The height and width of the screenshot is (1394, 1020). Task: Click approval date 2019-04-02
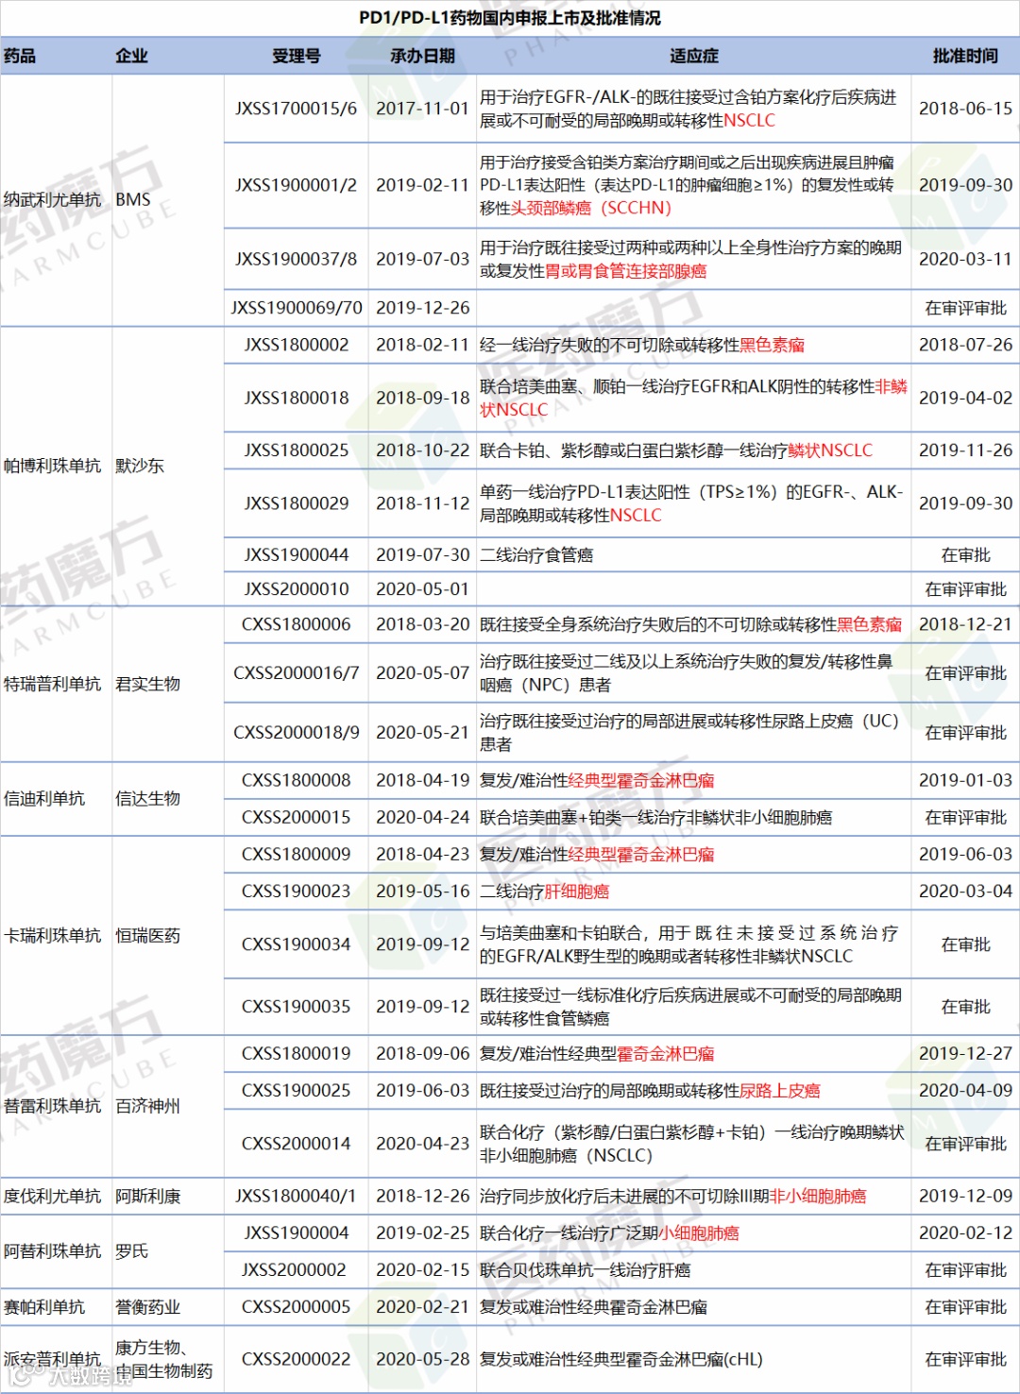tap(965, 399)
